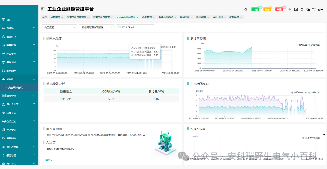This screenshot has height=169, width=327.
Task: Open the 电工集团 organization dropdown
Action: click(59, 27)
